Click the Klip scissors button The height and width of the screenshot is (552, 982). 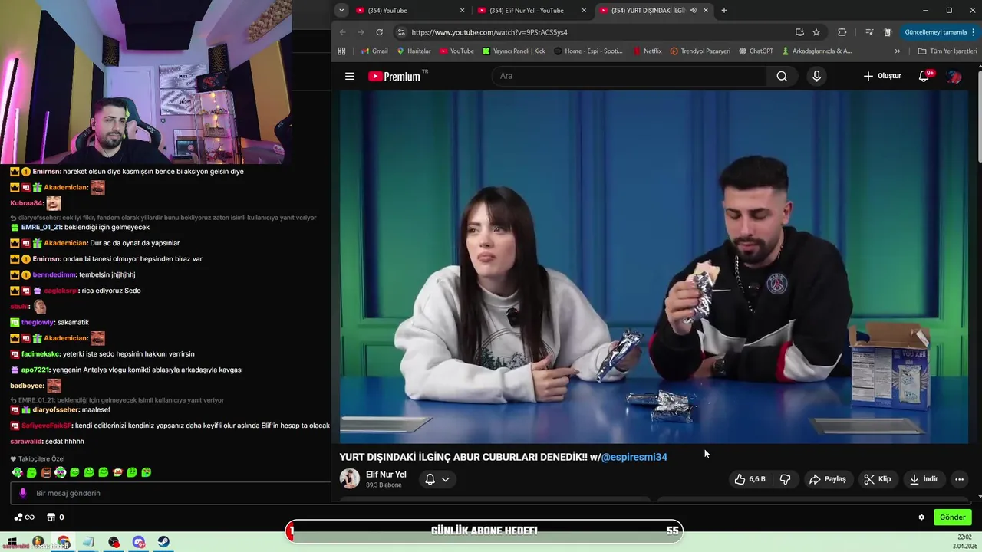point(877,479)
